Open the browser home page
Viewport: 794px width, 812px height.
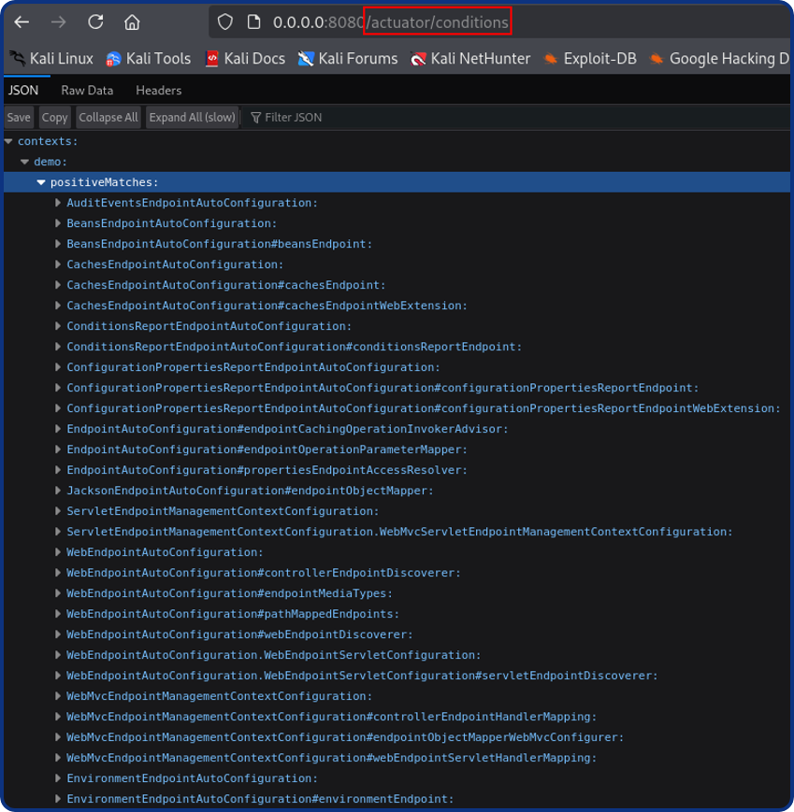(x=131, y=21)
